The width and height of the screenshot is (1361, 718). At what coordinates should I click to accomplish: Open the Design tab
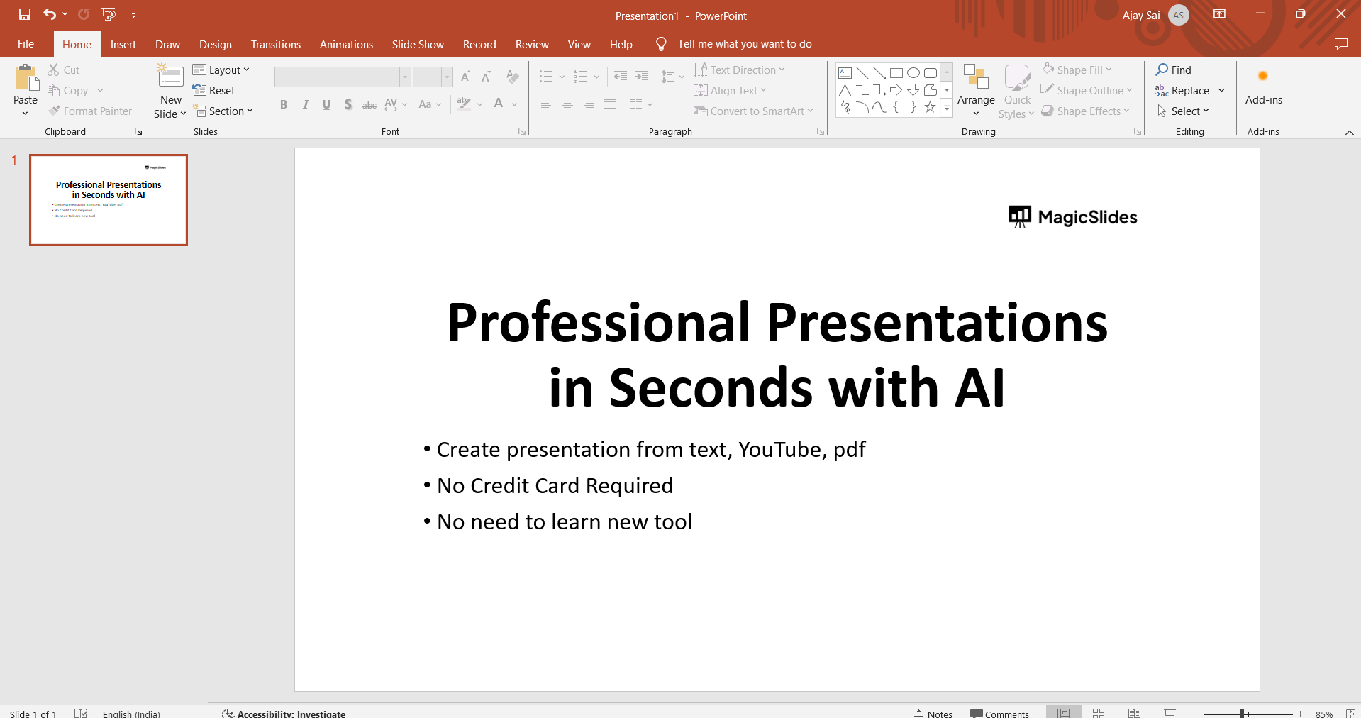click(x=215, y=44)
